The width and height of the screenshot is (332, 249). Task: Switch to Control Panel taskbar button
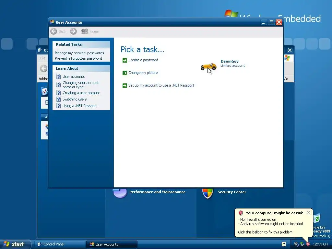(60, 244)
